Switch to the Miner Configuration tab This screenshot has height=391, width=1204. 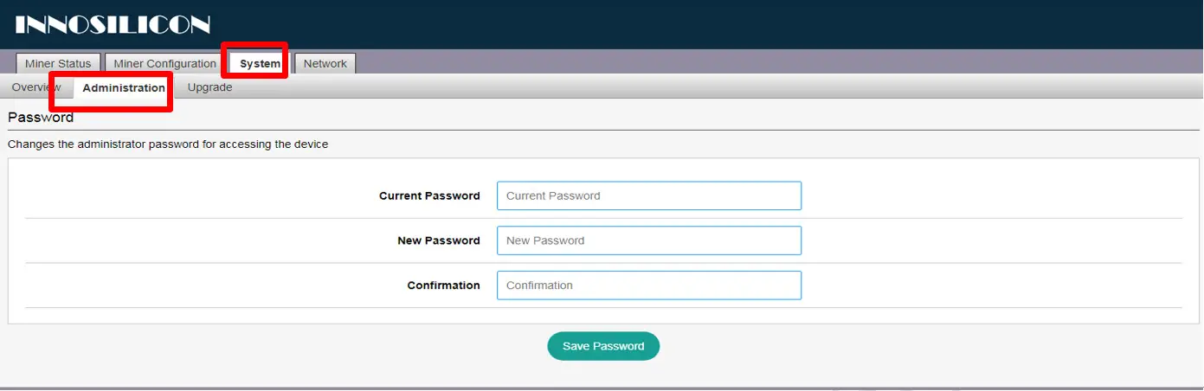click(164, 63)
